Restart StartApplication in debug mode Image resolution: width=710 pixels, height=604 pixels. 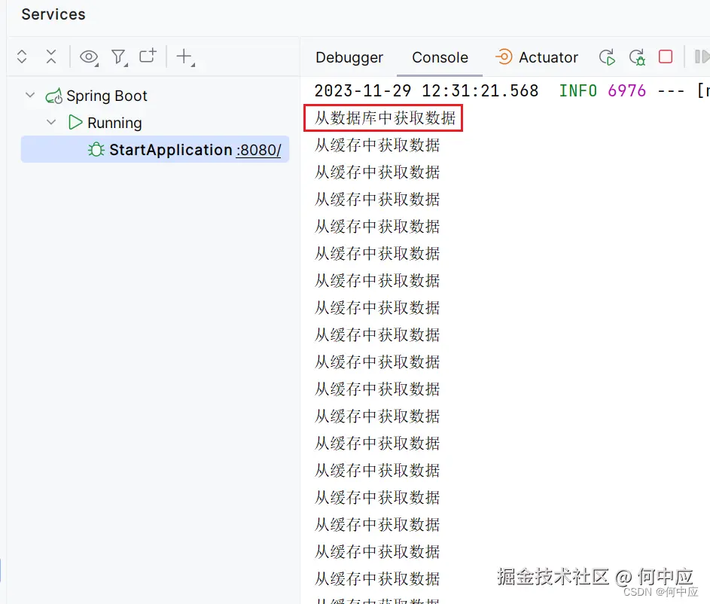pos(636,56)
